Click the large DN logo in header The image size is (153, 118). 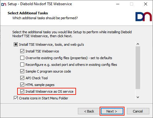tap(143, 16)
